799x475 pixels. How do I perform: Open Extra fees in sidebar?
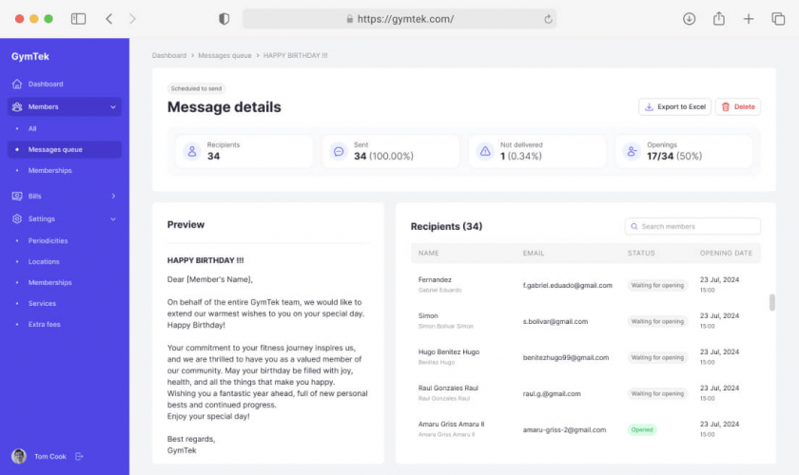click(x=44, y=324)
